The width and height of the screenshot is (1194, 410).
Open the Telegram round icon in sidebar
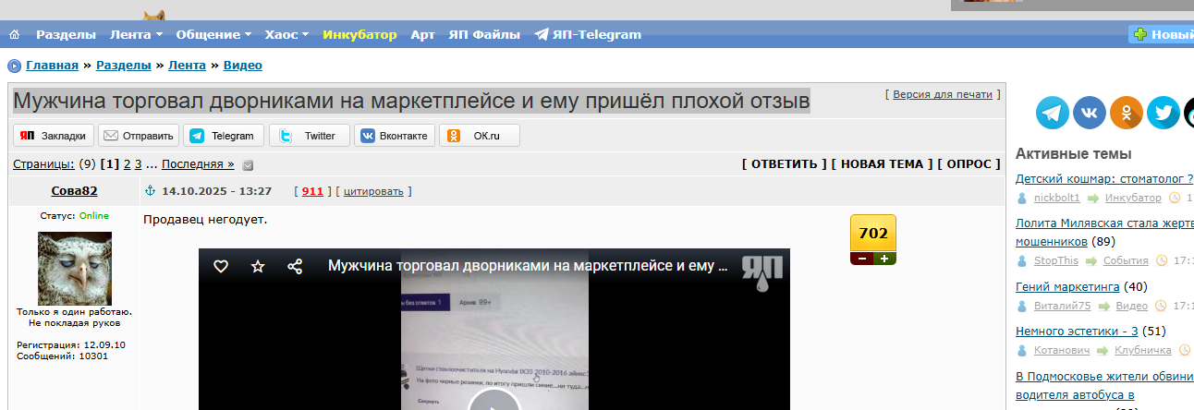pos(1053,113)
